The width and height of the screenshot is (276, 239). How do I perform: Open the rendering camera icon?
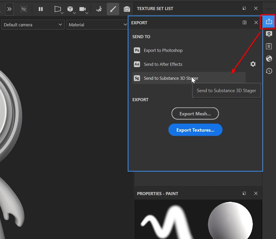pos(127,9)
